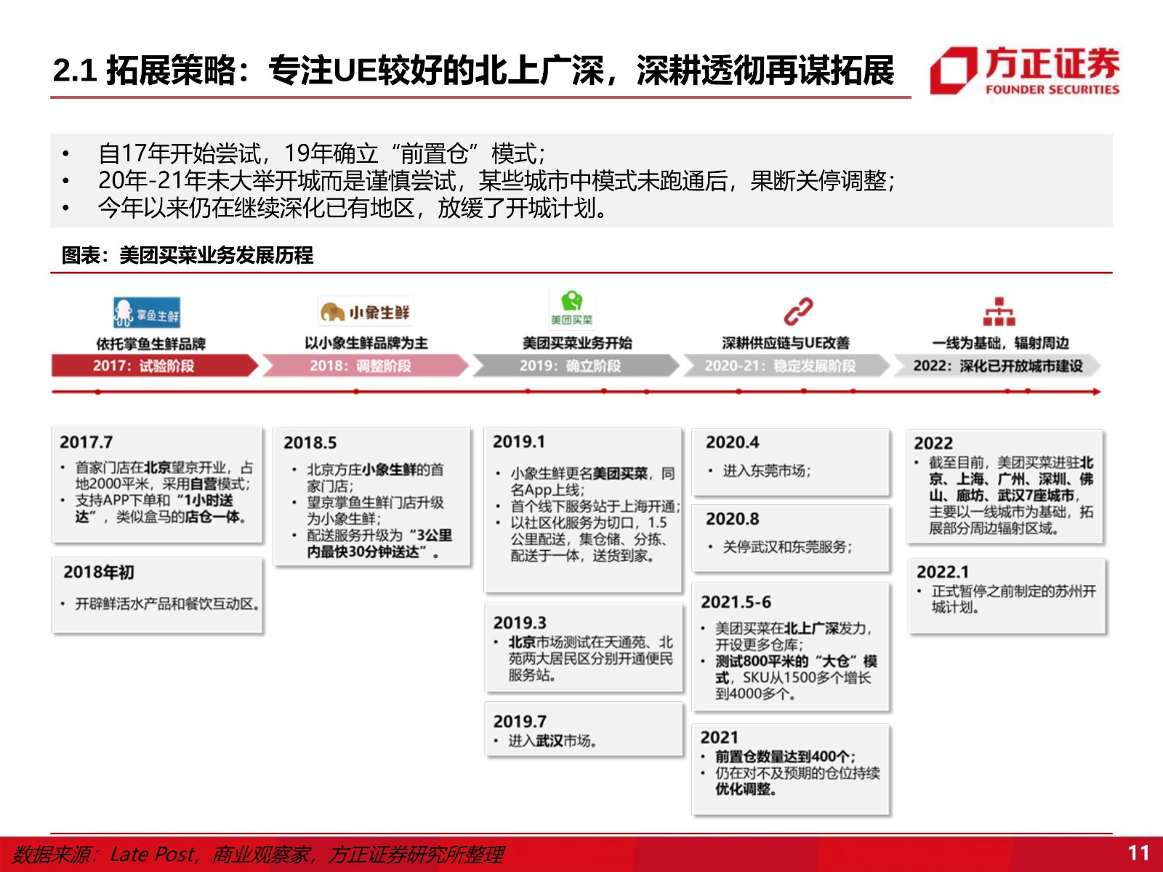The height and width of the screenshot is (872, 1163).
Task: Click the bullet 20年-21年未大举开城
Action: (496, 181)
